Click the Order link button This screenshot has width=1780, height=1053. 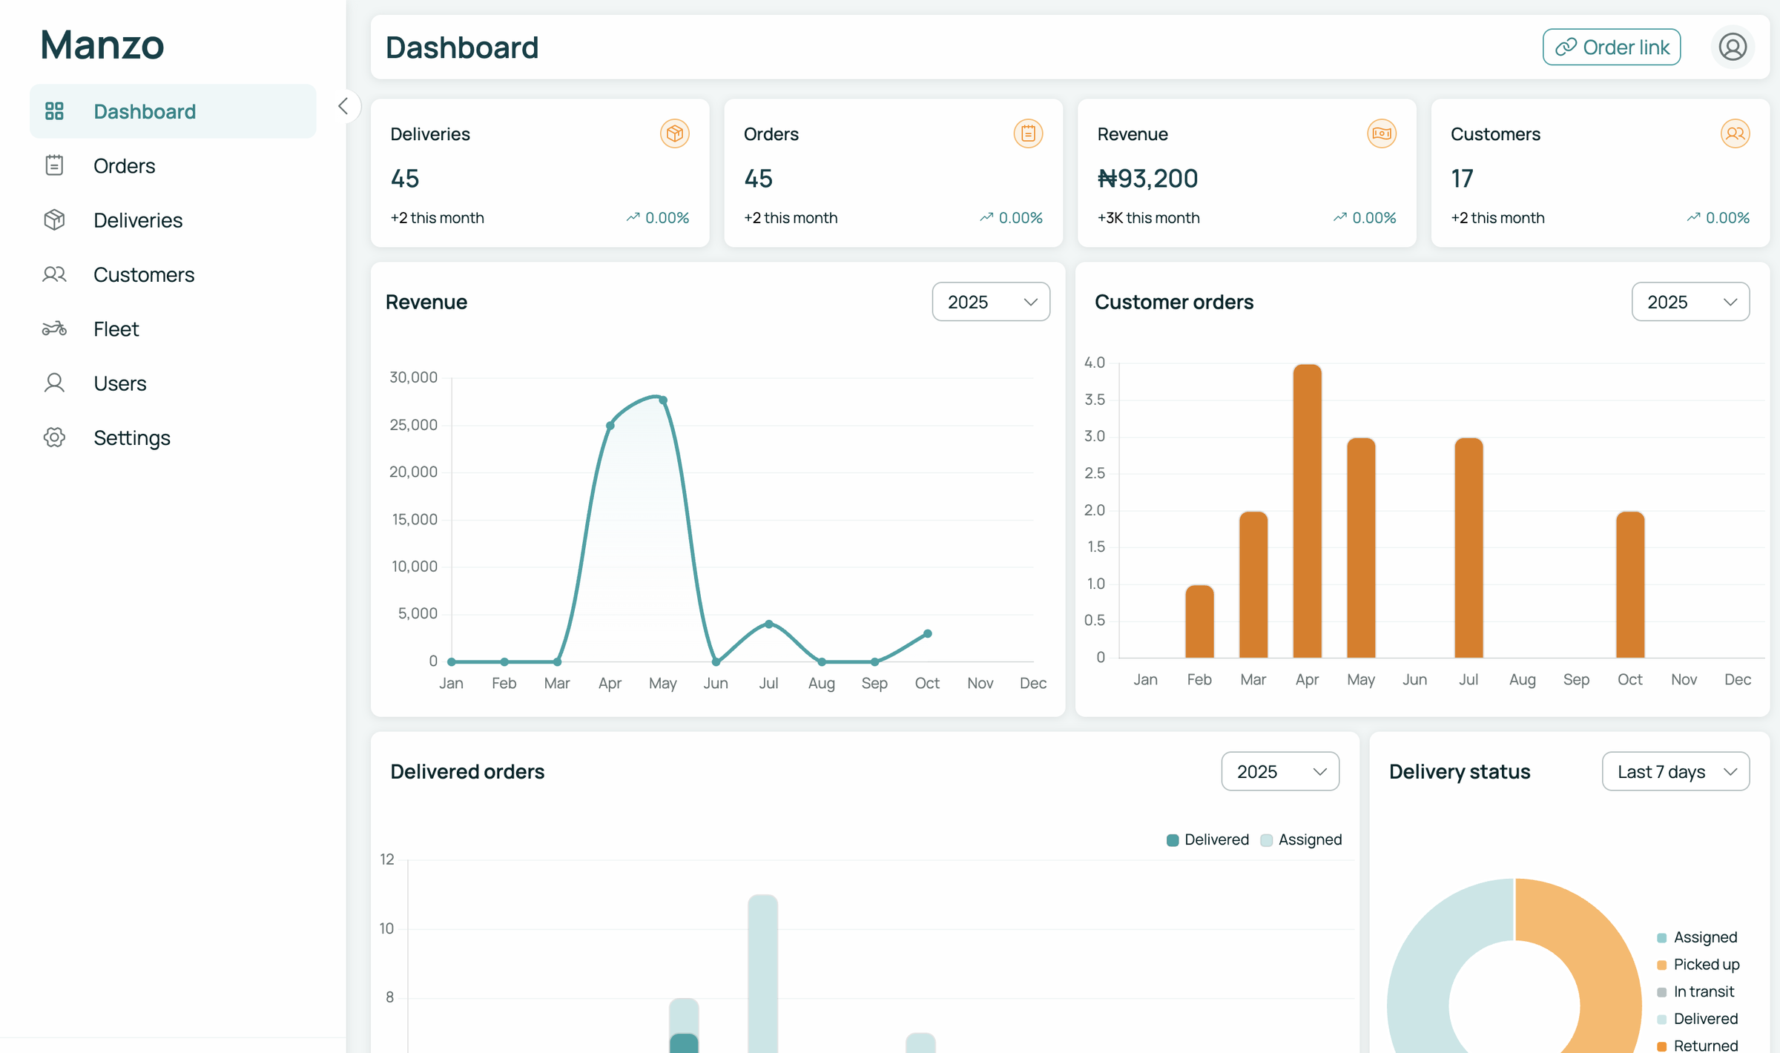click(x=1611, y=47)
